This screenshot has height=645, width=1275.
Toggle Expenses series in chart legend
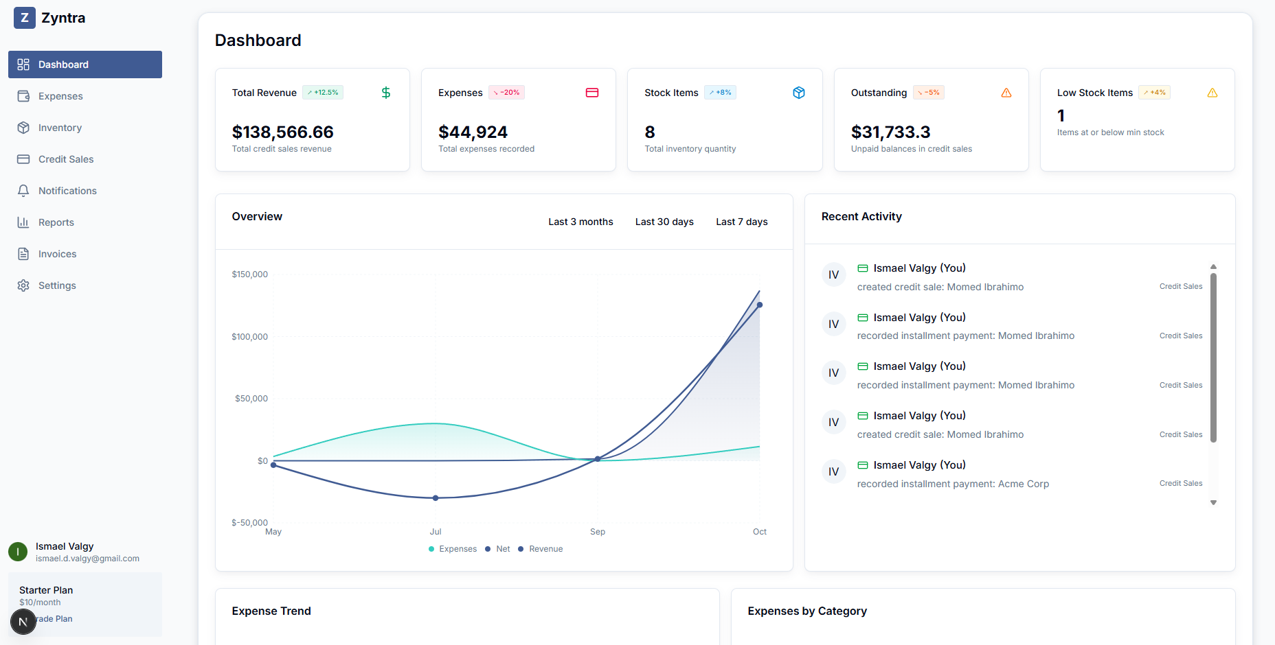click(x=453, y=549)
